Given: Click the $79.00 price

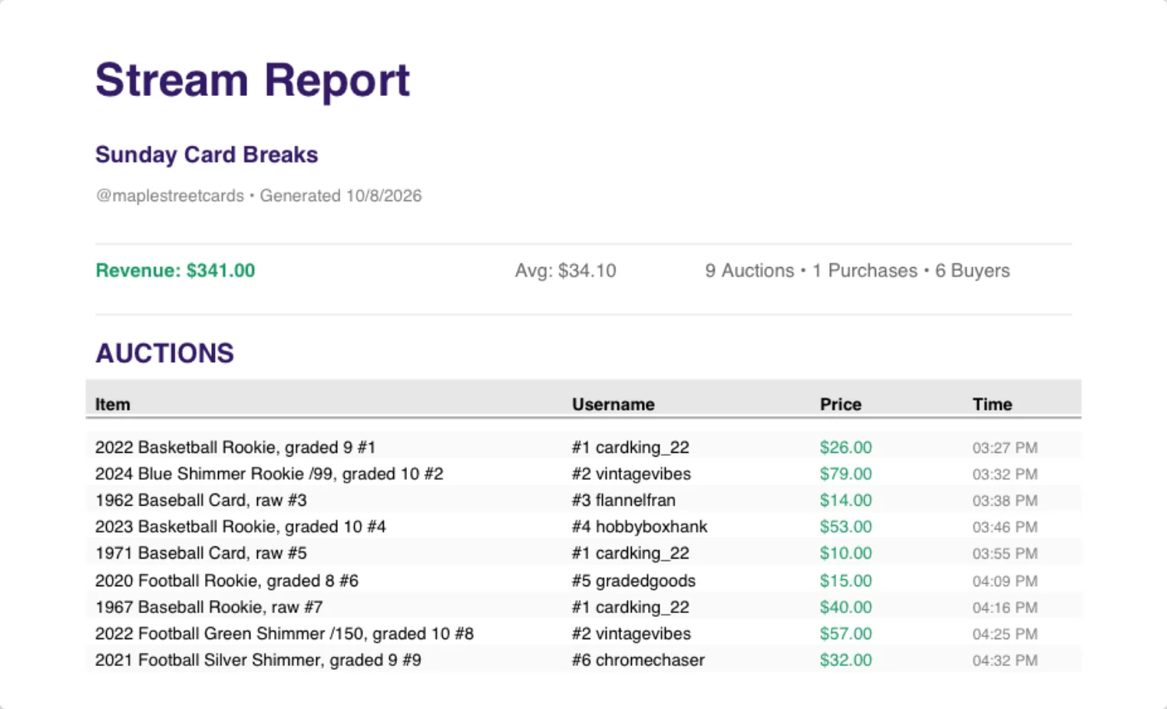Looking at the screenshot, I should point(845,474).
